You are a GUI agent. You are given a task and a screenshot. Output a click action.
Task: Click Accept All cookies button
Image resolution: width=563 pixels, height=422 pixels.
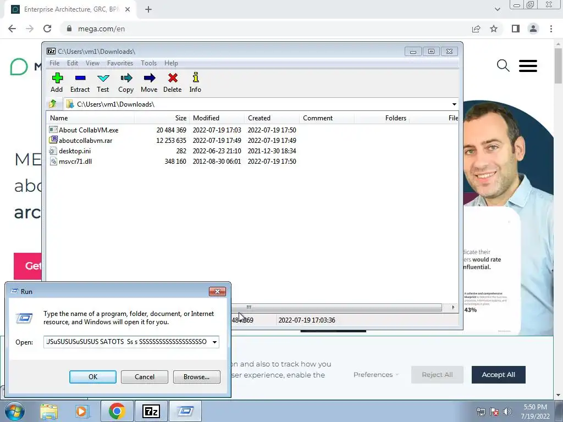[x=498, y=375]
